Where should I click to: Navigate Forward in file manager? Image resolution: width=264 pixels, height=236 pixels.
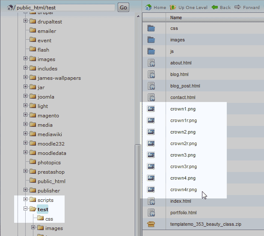click(247, 7)
